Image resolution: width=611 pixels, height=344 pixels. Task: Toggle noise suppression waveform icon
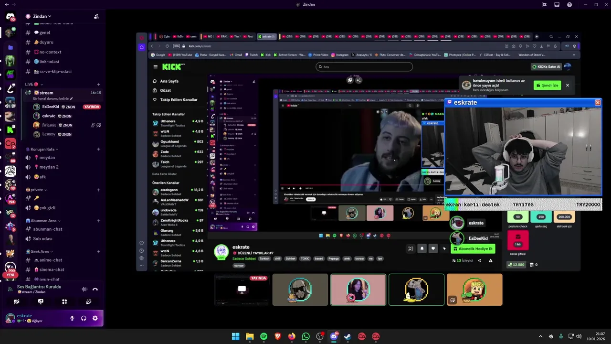(84, 289)
